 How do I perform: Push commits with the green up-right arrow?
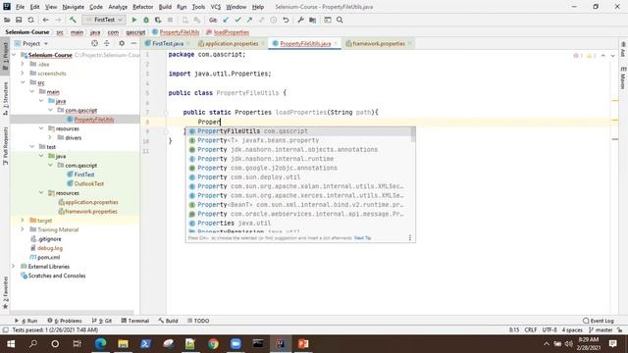249,20
